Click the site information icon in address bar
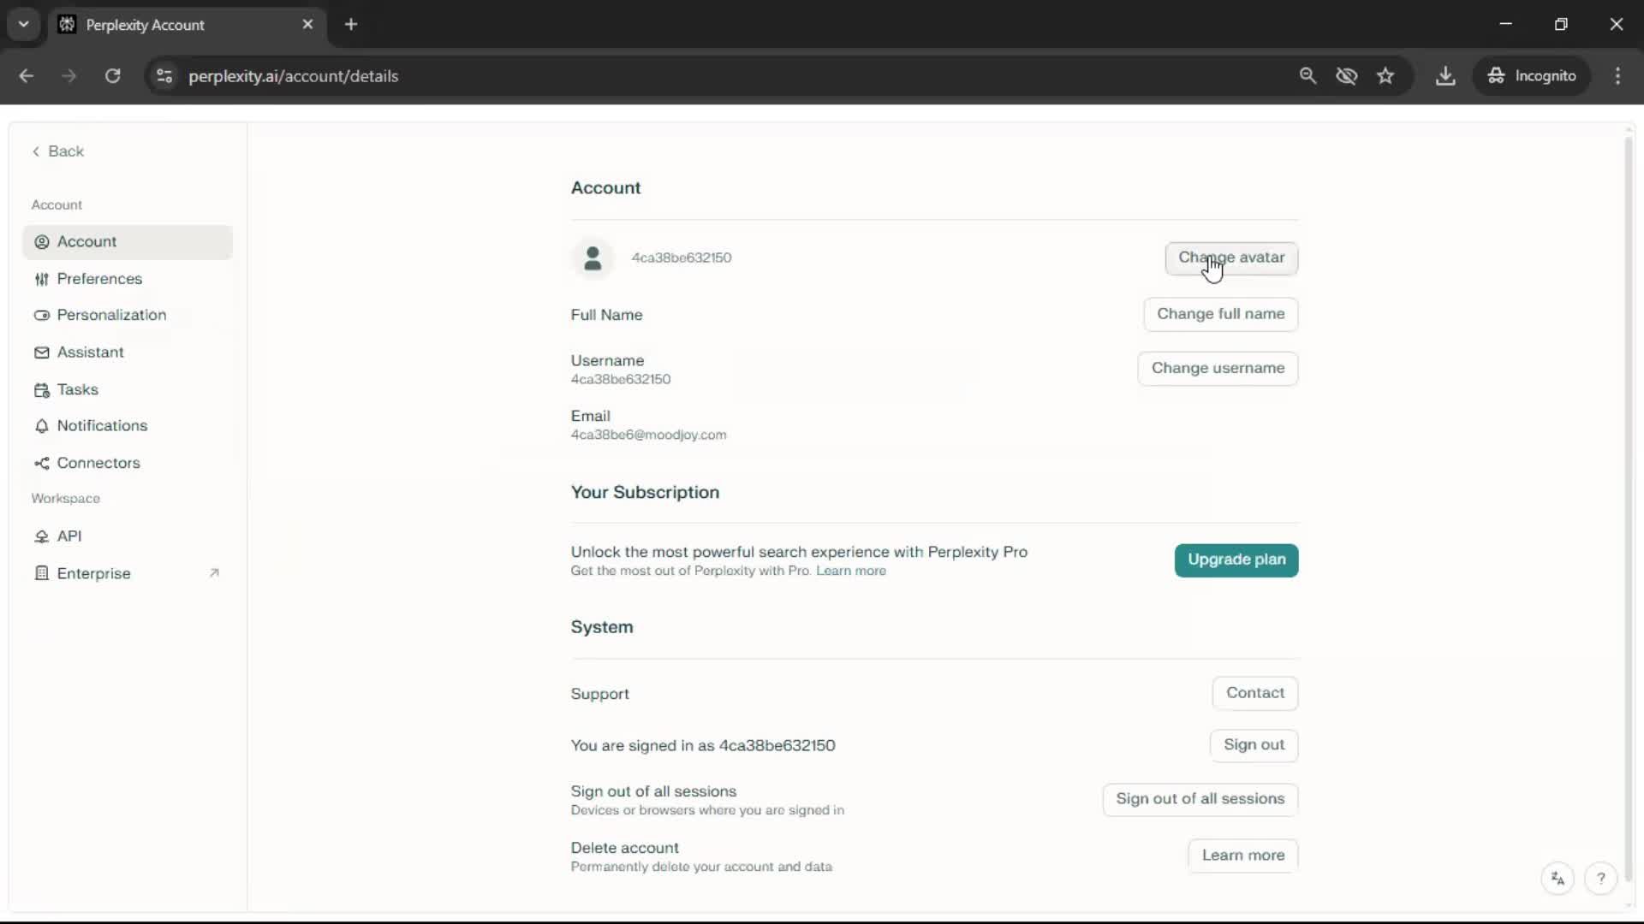Viewport: 1644px width, 924px height. [164, 76]
